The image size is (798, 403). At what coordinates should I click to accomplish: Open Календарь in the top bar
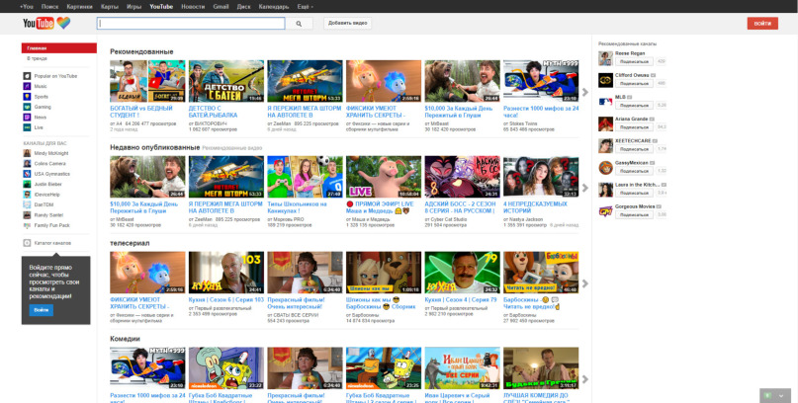click(x=274, y=7)
